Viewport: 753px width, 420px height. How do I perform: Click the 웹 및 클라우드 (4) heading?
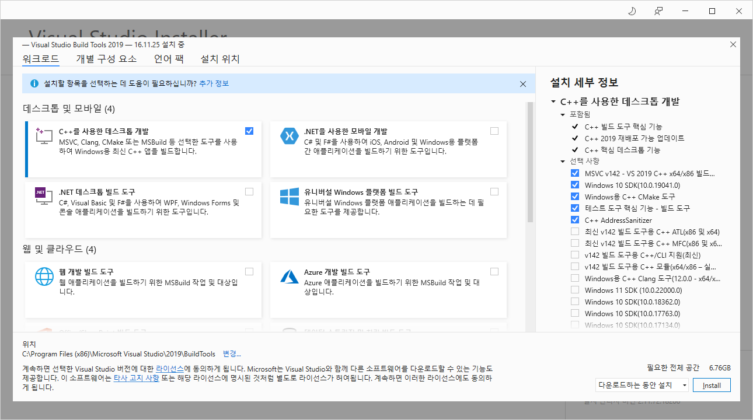pos(59,249)
